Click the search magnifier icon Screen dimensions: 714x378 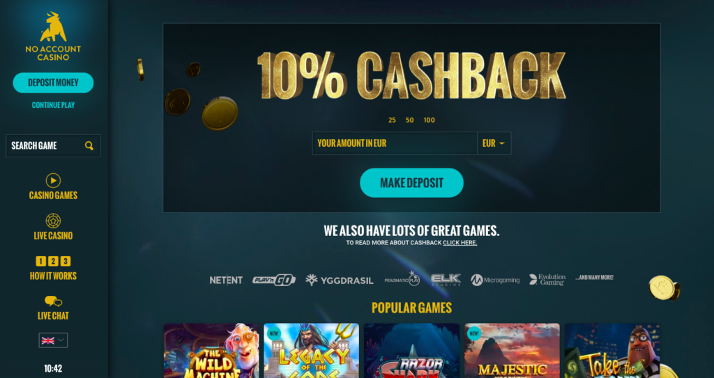[x=89, y=145]
